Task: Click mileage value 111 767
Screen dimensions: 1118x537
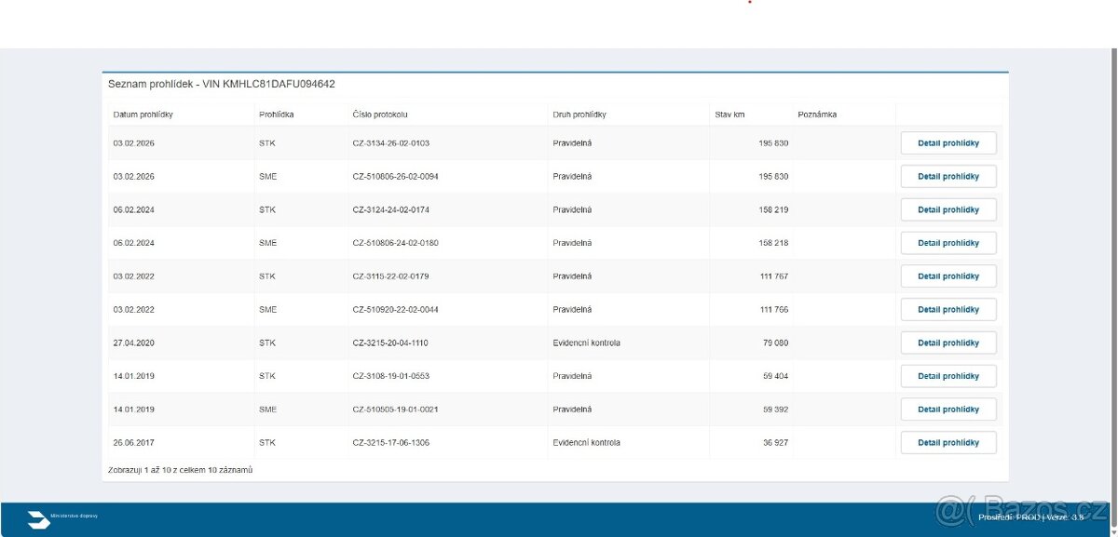Action: point(773,276)
